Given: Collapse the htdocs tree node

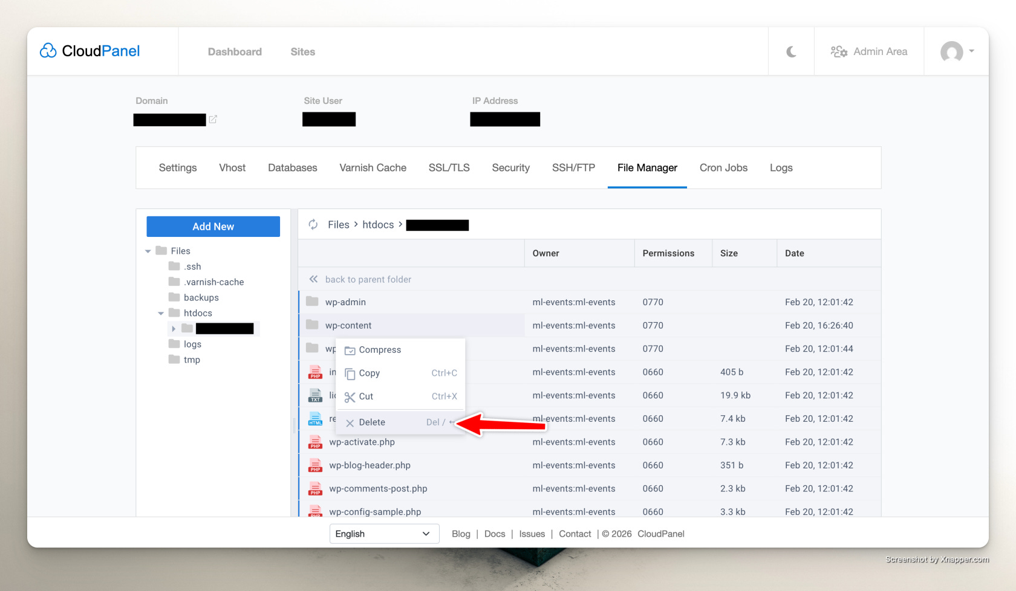Looking at the screenshot, I should click(161, 314).
